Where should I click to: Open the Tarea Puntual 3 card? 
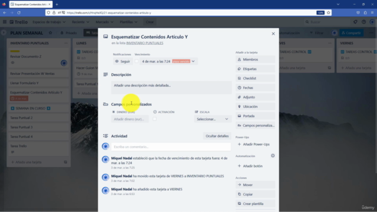tap(38, 127)
